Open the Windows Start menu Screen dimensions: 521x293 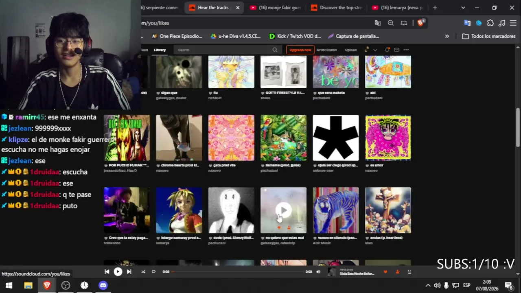pos(9,285)
